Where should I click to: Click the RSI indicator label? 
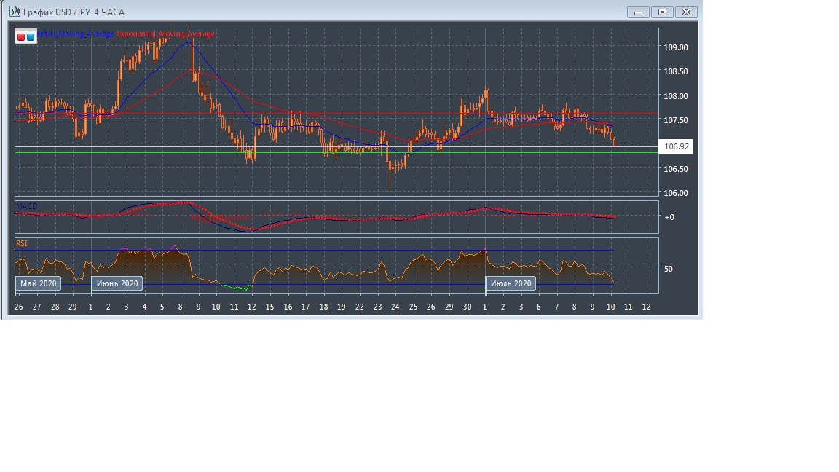coord(22,244)
